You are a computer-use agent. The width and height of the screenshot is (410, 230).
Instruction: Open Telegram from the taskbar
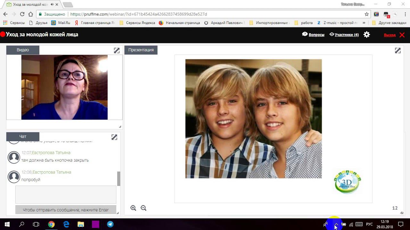coord(110,224)
